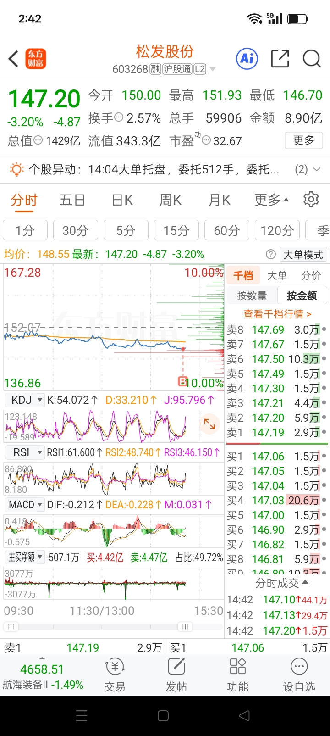Tap the 卖6 147.50 order row
Viewport: 330px width, 736px height.
pyautogui.click(x=277, y=359)
